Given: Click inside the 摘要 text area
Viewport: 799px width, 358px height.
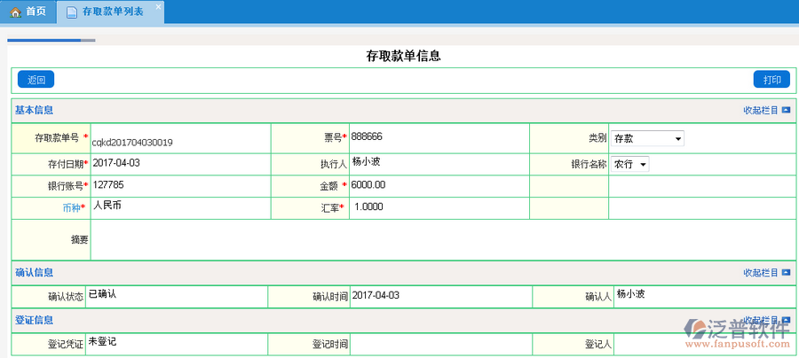Looking at the screenshot, I should click(442, 239).
